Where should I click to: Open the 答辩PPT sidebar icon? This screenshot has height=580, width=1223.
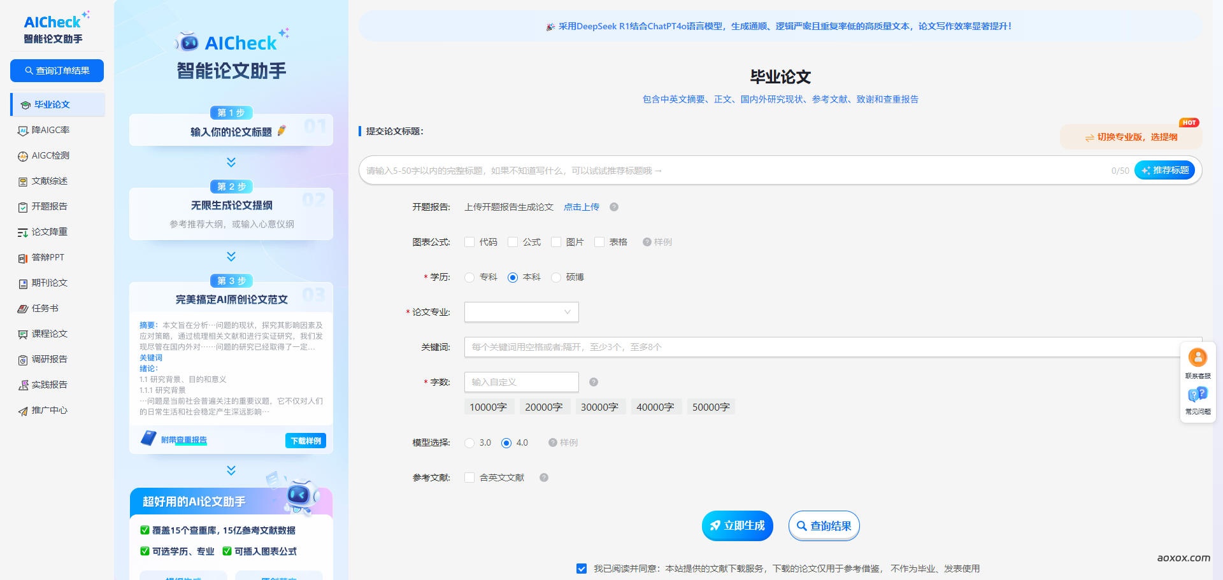[x=23, y=258]
